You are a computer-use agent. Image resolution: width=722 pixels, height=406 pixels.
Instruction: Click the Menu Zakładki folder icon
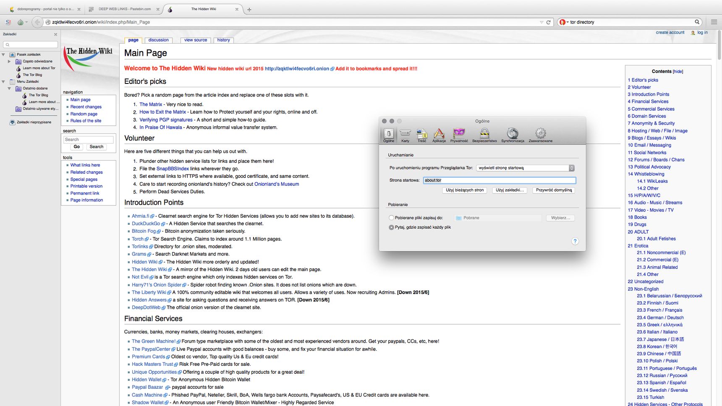click(x=13, y=82)
